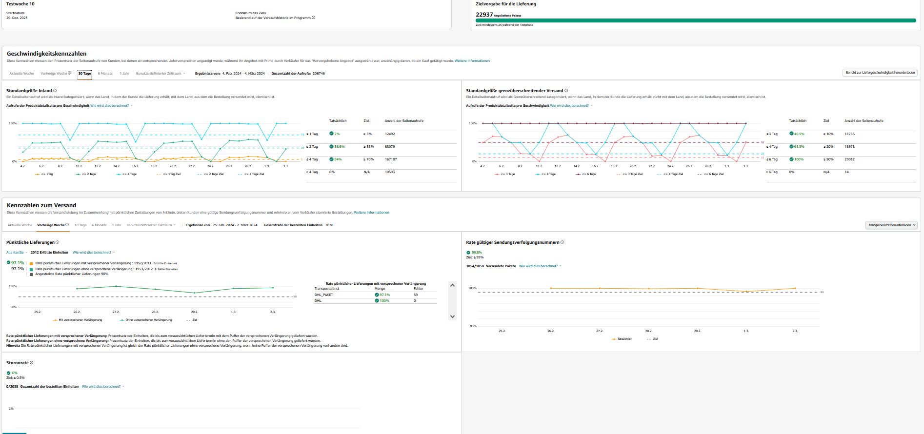924x434 pixels.
Task: Toggle 'Ohne versprochener Verlängerung' legend entry
Action: coord(146,320)
